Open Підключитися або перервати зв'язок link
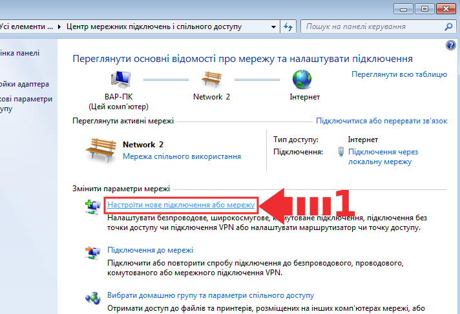Viewport: 460px width, 314px height. [x=381, y=121]
